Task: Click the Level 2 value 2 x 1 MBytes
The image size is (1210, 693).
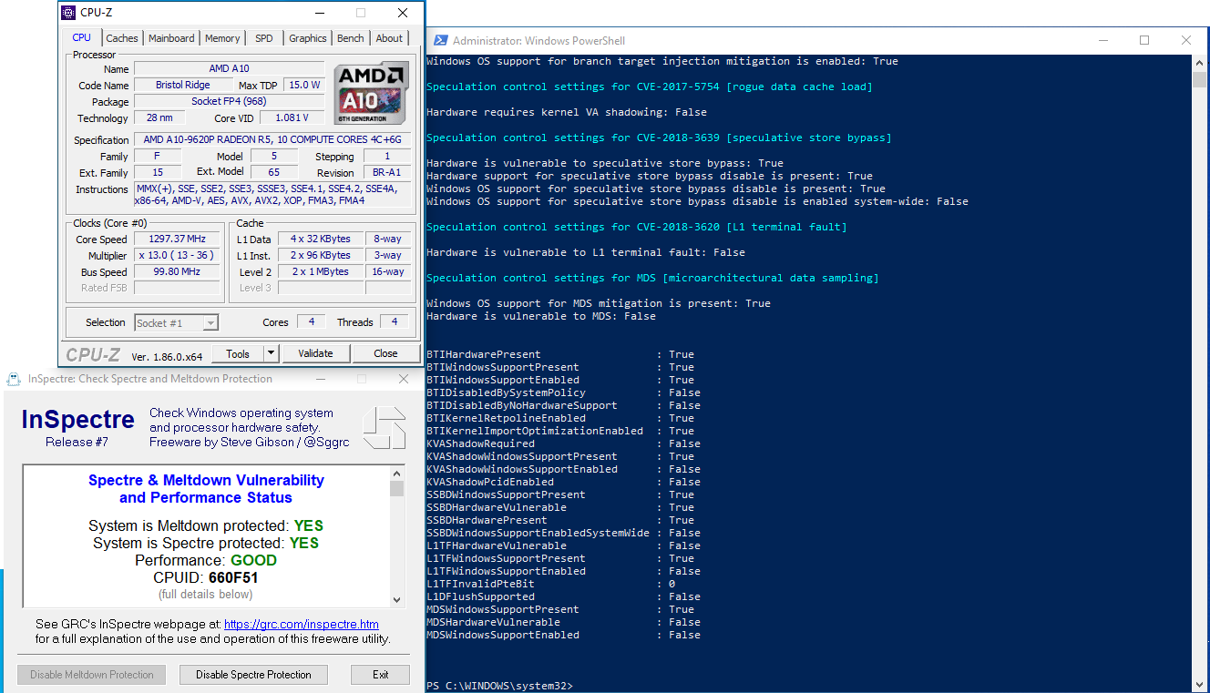Action: [319, 271]
